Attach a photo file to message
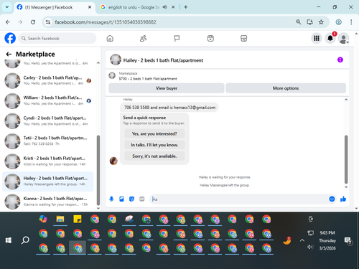Image resolution: width=359 pixels, height=269 pixels. coord(121,199)
